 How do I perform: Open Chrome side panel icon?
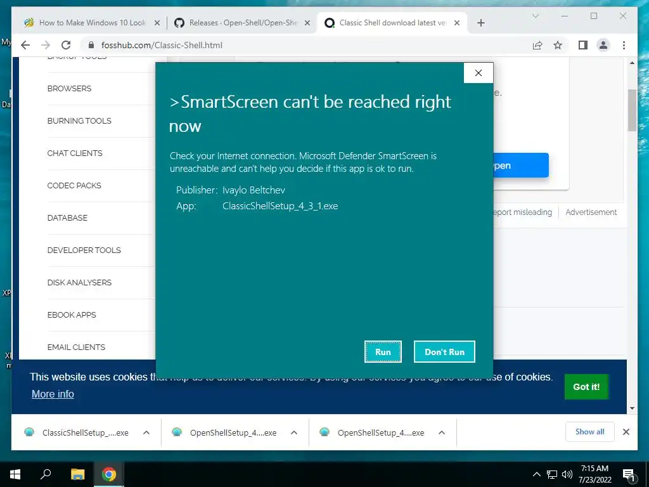pyautogui.click(x=583, y=45)
